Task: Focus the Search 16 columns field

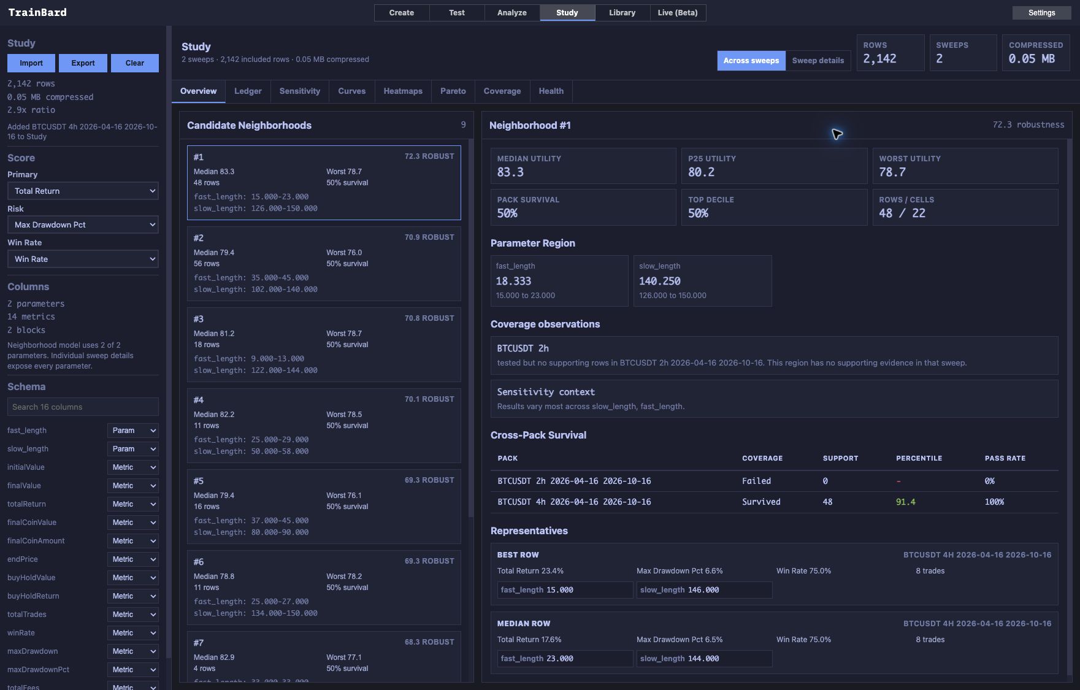Action: (x=83, y=407)
